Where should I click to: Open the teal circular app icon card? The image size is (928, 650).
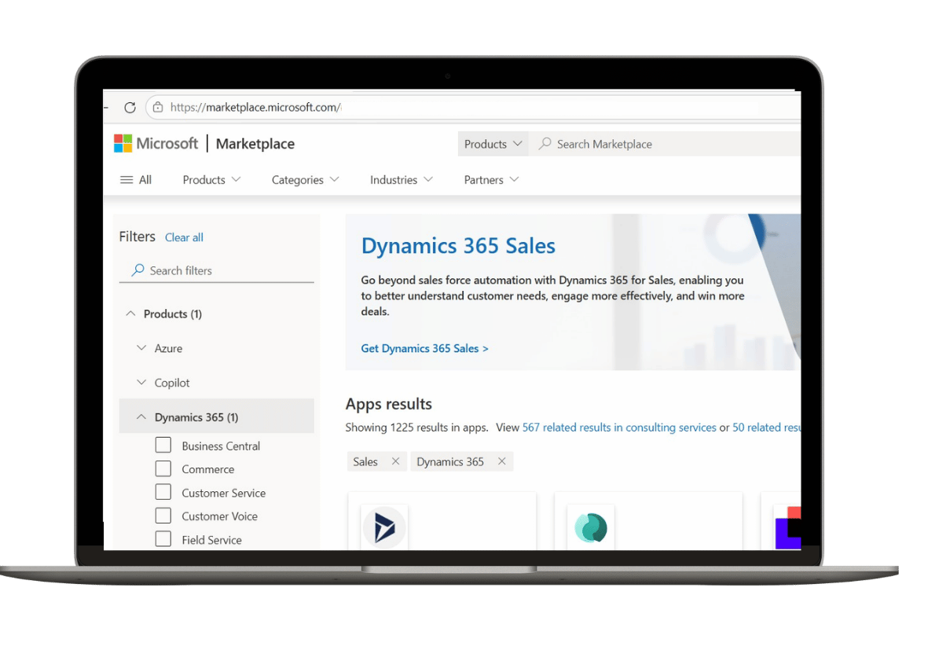(x=591, y=527)
